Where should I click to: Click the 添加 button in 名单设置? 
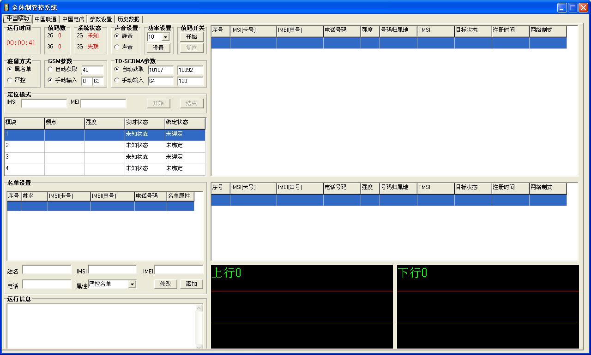pos(191,284)
